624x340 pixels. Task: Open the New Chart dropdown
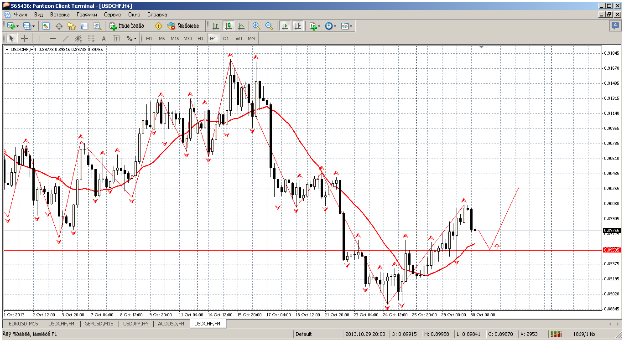12,26
